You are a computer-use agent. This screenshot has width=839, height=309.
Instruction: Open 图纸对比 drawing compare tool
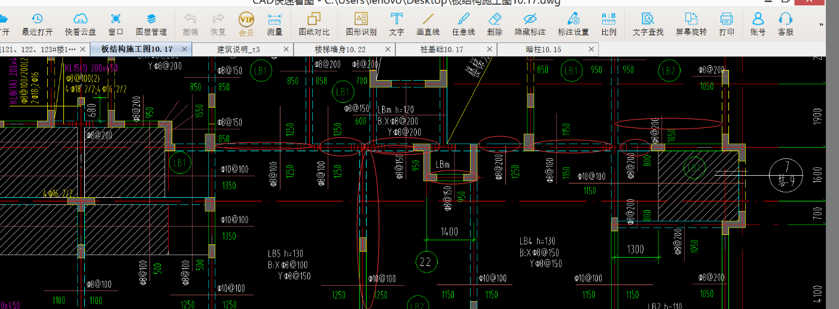(x=314, y=25)
